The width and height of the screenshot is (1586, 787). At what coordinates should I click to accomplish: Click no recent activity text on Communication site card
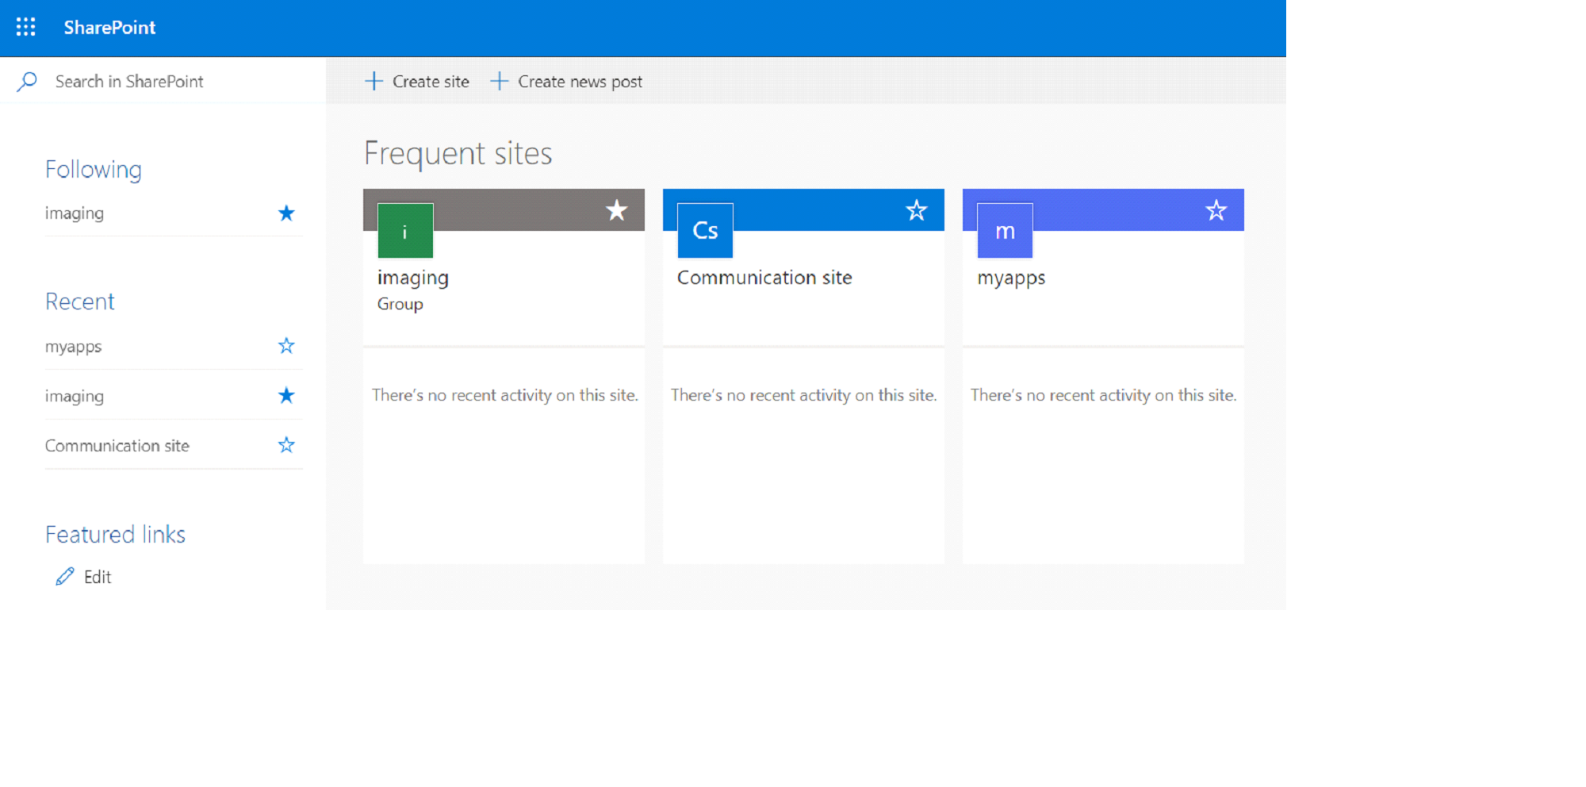[804, 395]
